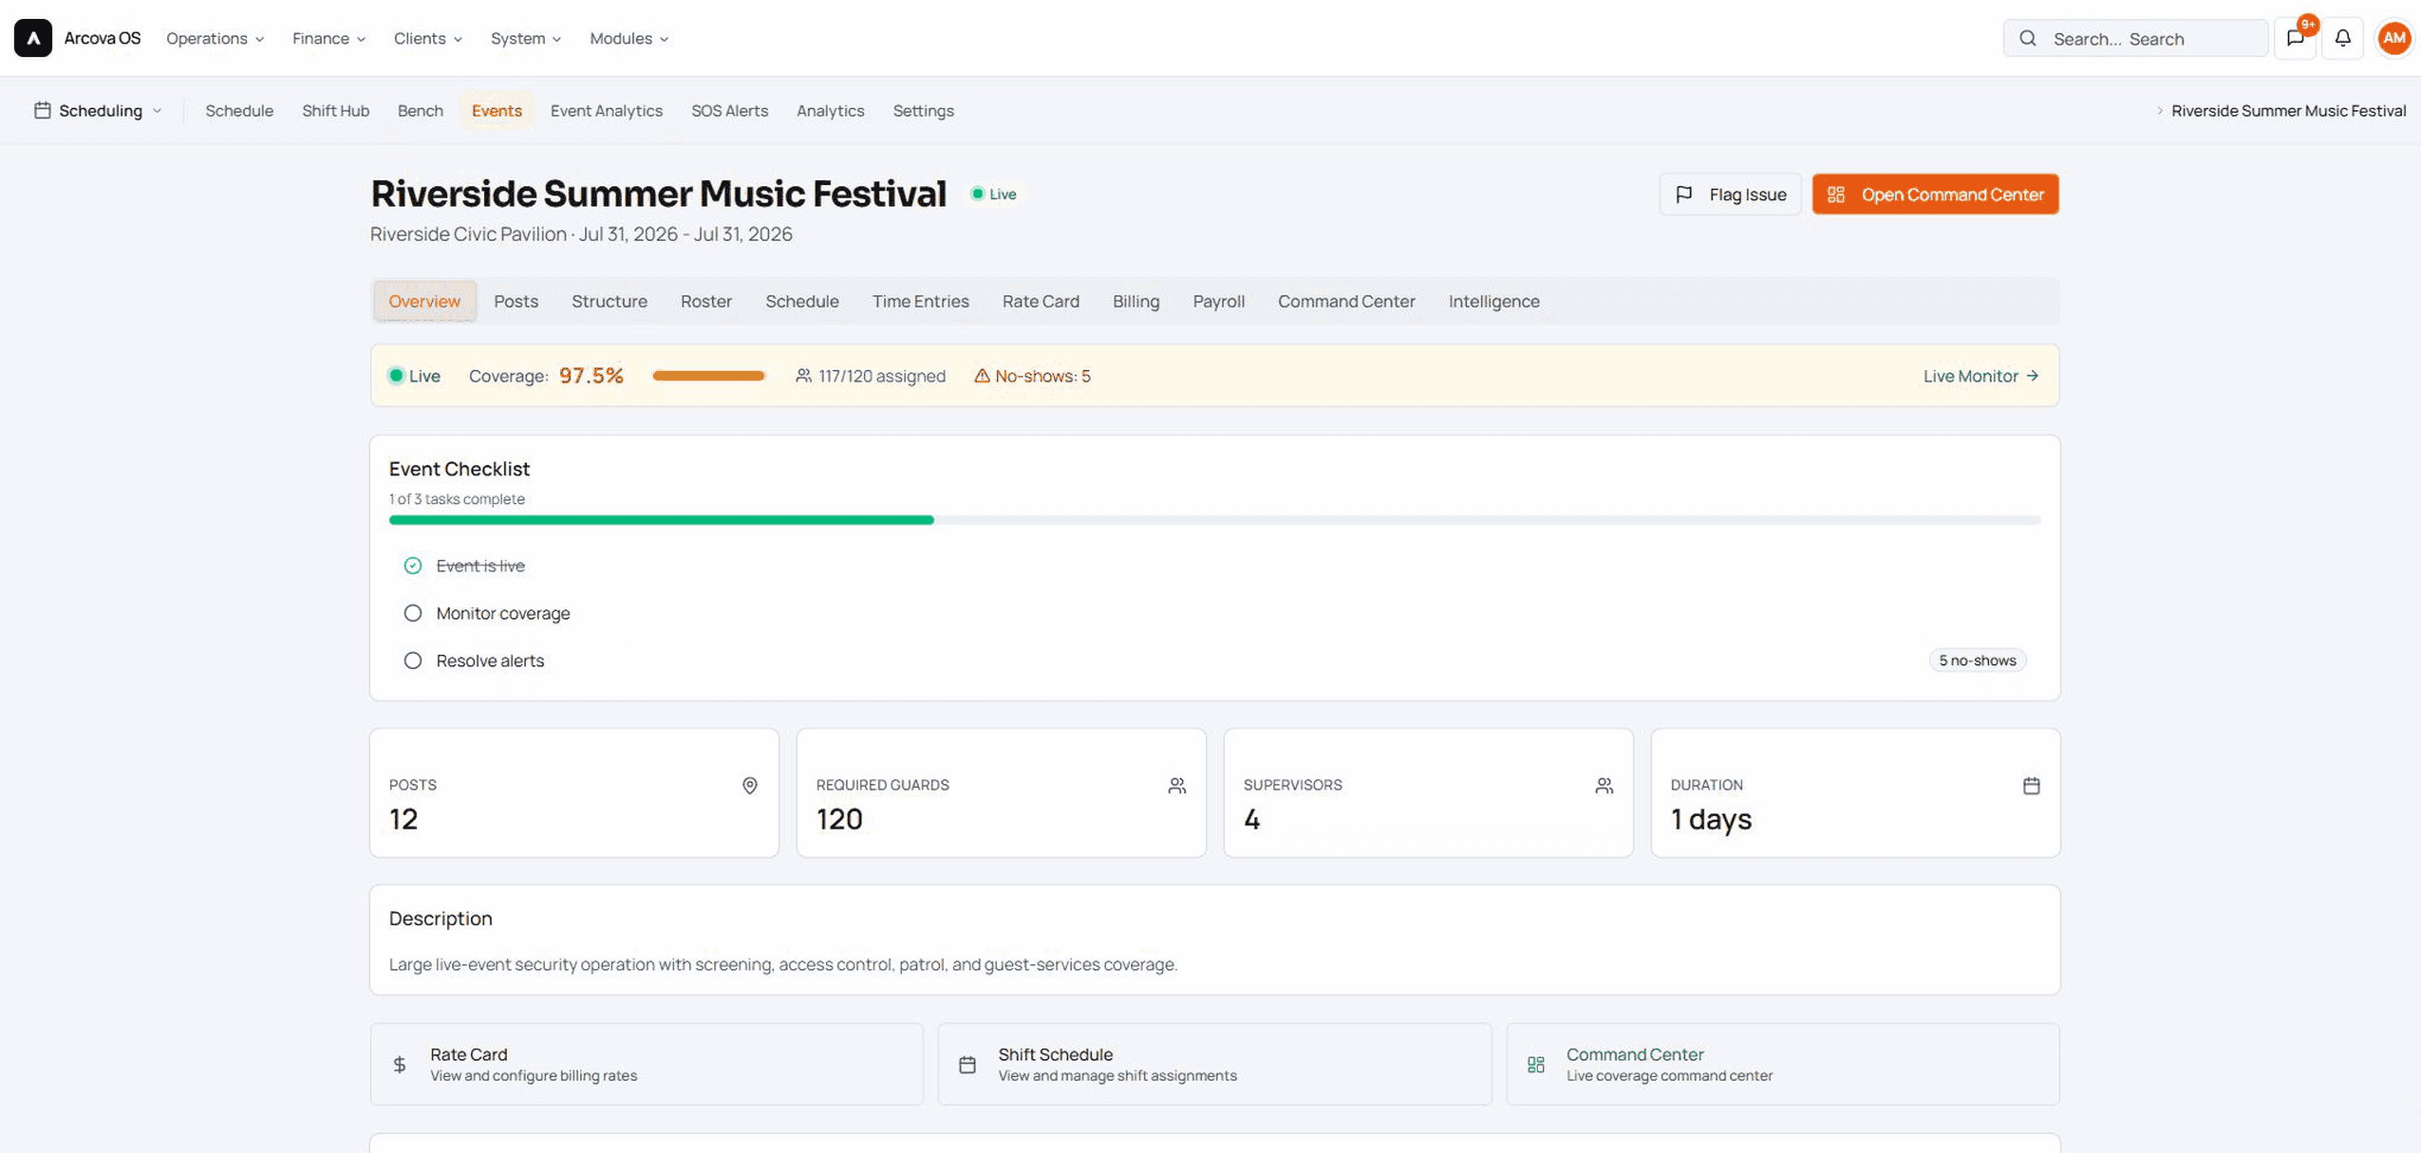Expand the System menu
This screenshot has width=2421, height=1153.
[525, 38]
